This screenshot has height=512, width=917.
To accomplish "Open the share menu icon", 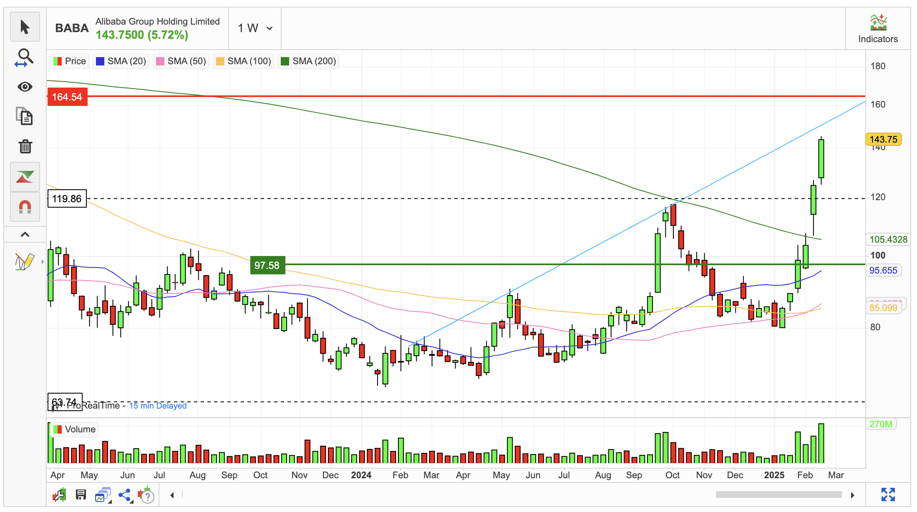I will pos(125,495).
